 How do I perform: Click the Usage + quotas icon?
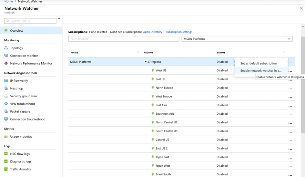coord(6,137)
